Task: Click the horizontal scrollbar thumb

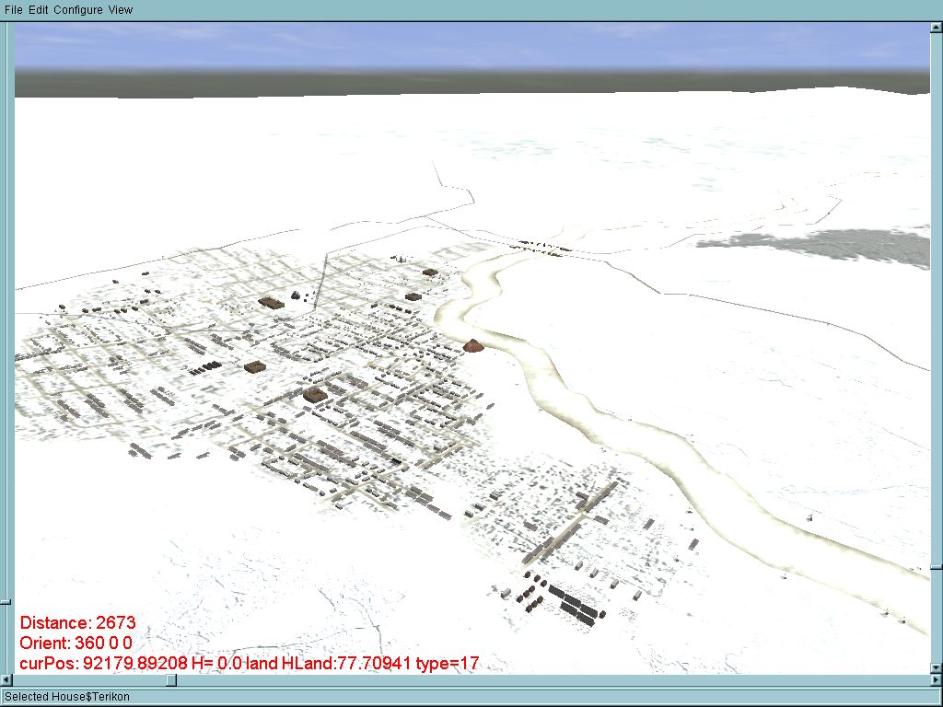Action: 171,680
